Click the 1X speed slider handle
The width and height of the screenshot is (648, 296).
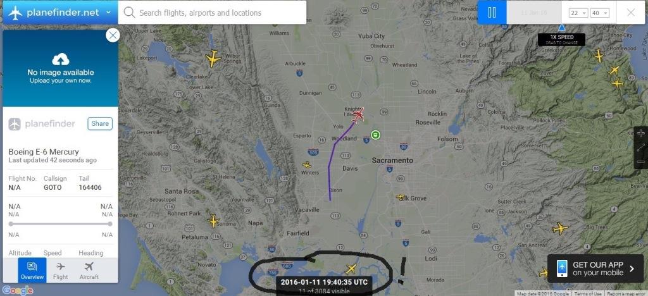561,28
